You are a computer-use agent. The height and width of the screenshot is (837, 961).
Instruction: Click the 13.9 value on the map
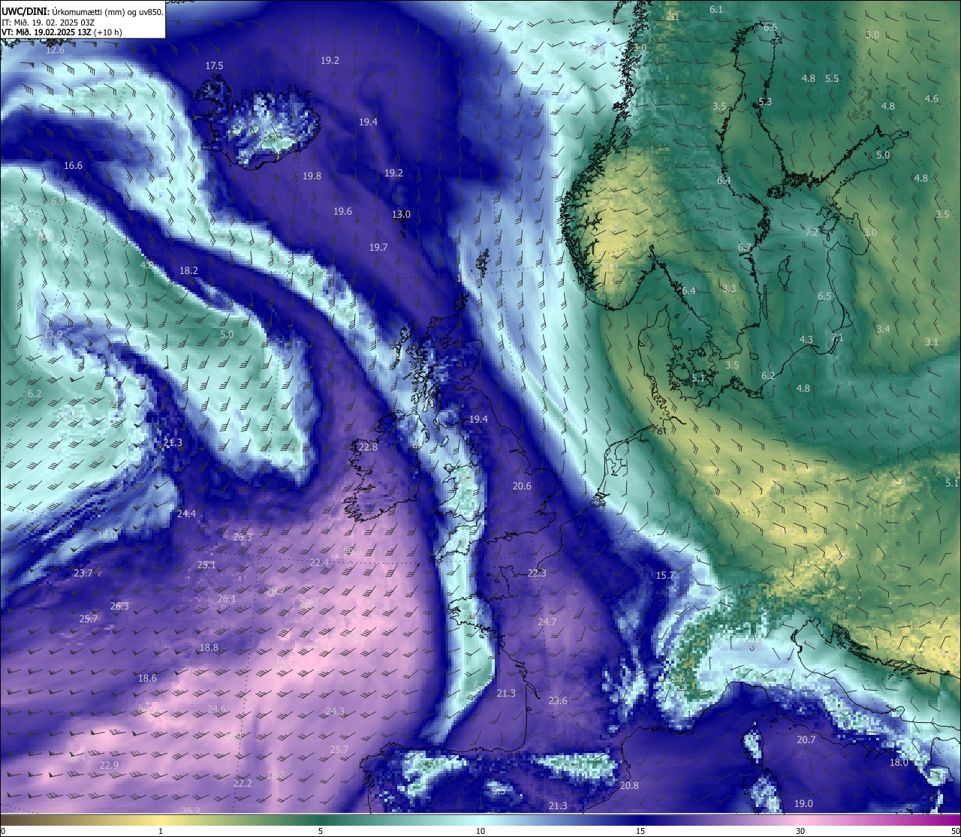coord(53,335)
